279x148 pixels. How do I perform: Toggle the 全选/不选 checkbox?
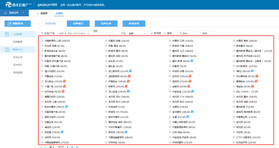(42, 33)
